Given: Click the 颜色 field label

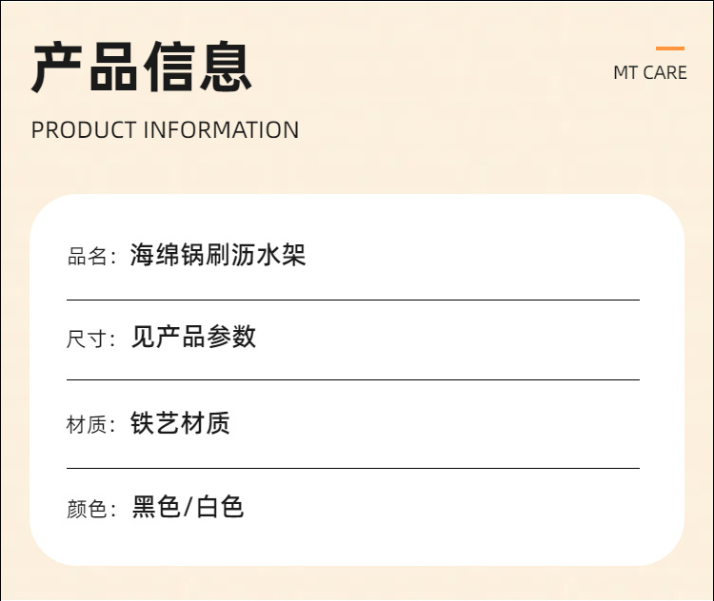Looking at the screenshot, I should coord(87,510).
